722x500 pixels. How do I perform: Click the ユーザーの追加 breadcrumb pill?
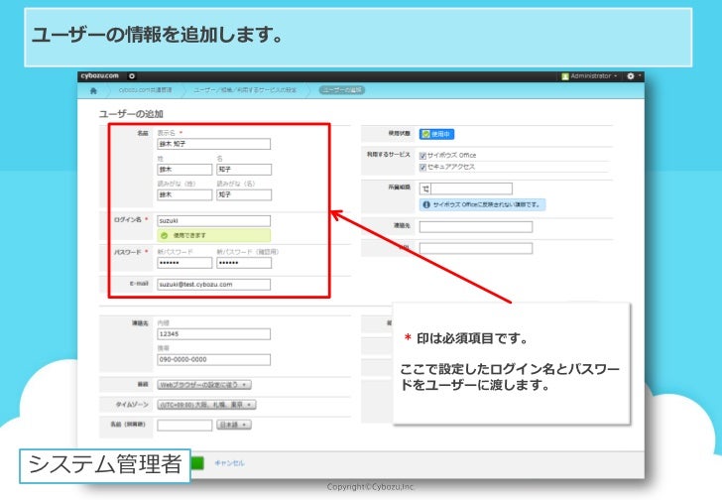point(342,90)
